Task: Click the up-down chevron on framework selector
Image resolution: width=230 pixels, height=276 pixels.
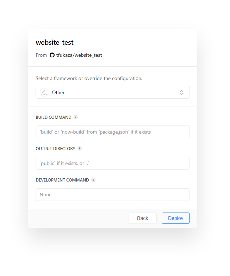Action: (181, 92)
